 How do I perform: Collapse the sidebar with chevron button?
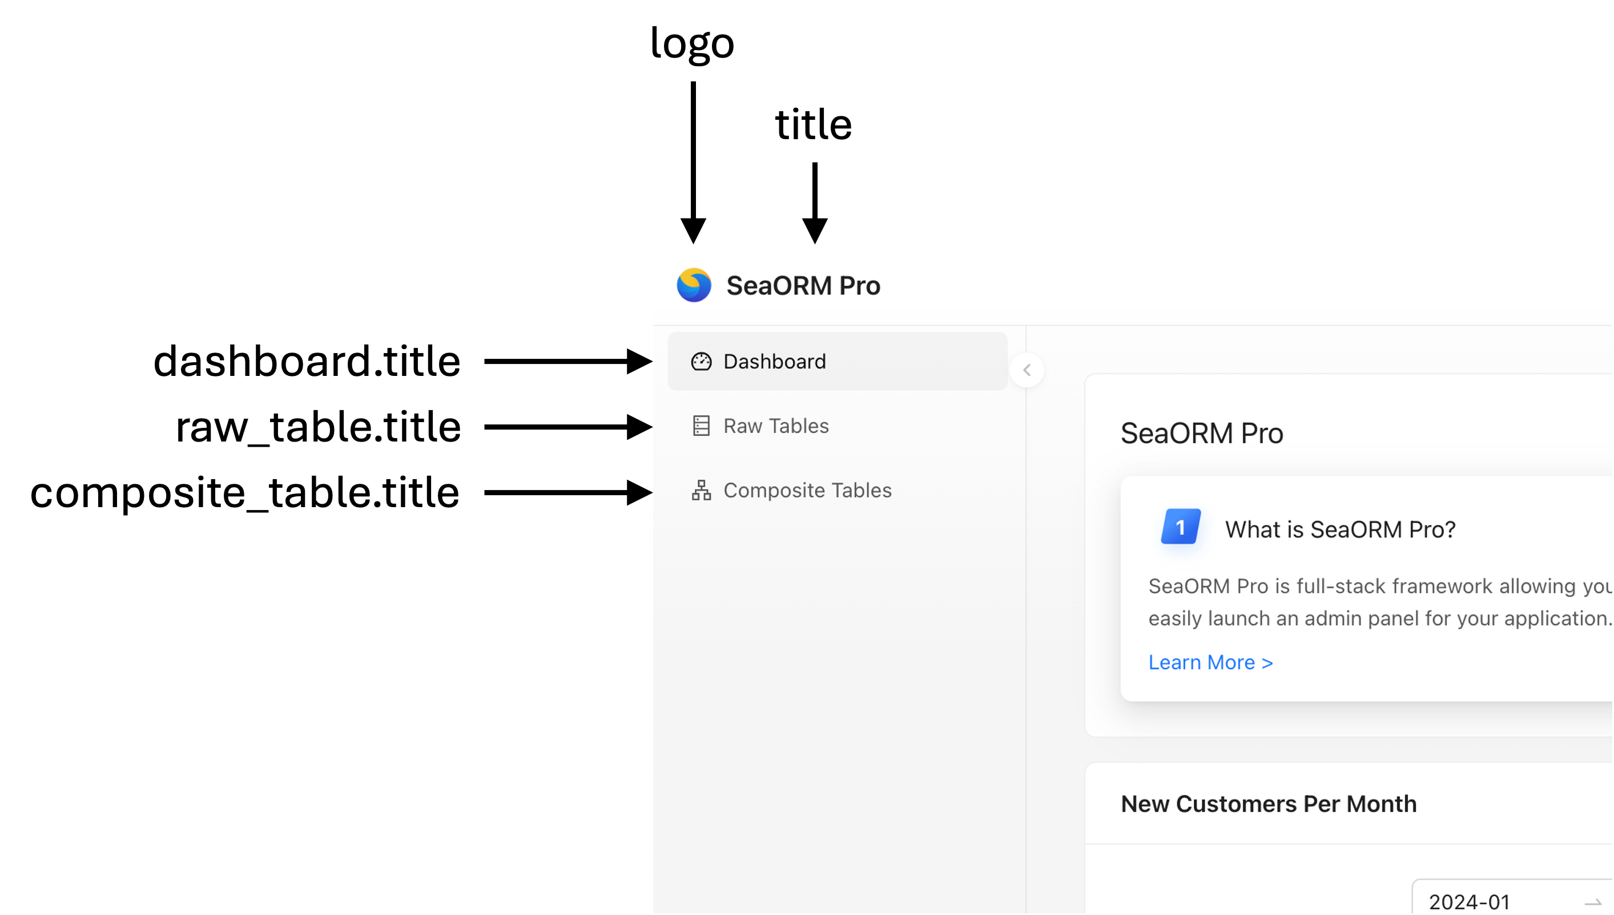(x=1027, y=370)
